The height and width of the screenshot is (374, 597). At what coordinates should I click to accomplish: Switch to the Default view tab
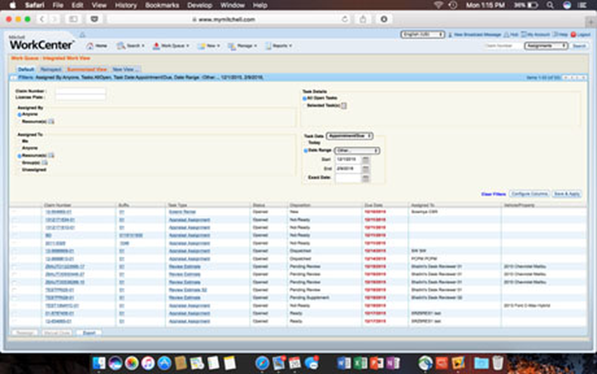26,69
